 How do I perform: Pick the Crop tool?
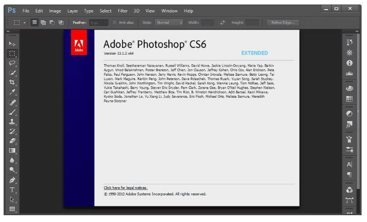click(12, 83)
